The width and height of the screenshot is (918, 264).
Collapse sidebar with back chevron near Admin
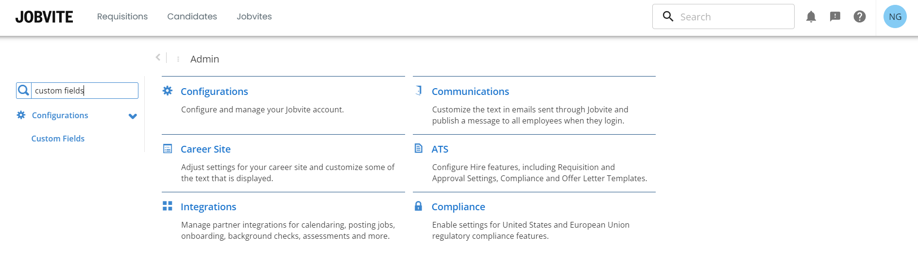tap(158, 58)
